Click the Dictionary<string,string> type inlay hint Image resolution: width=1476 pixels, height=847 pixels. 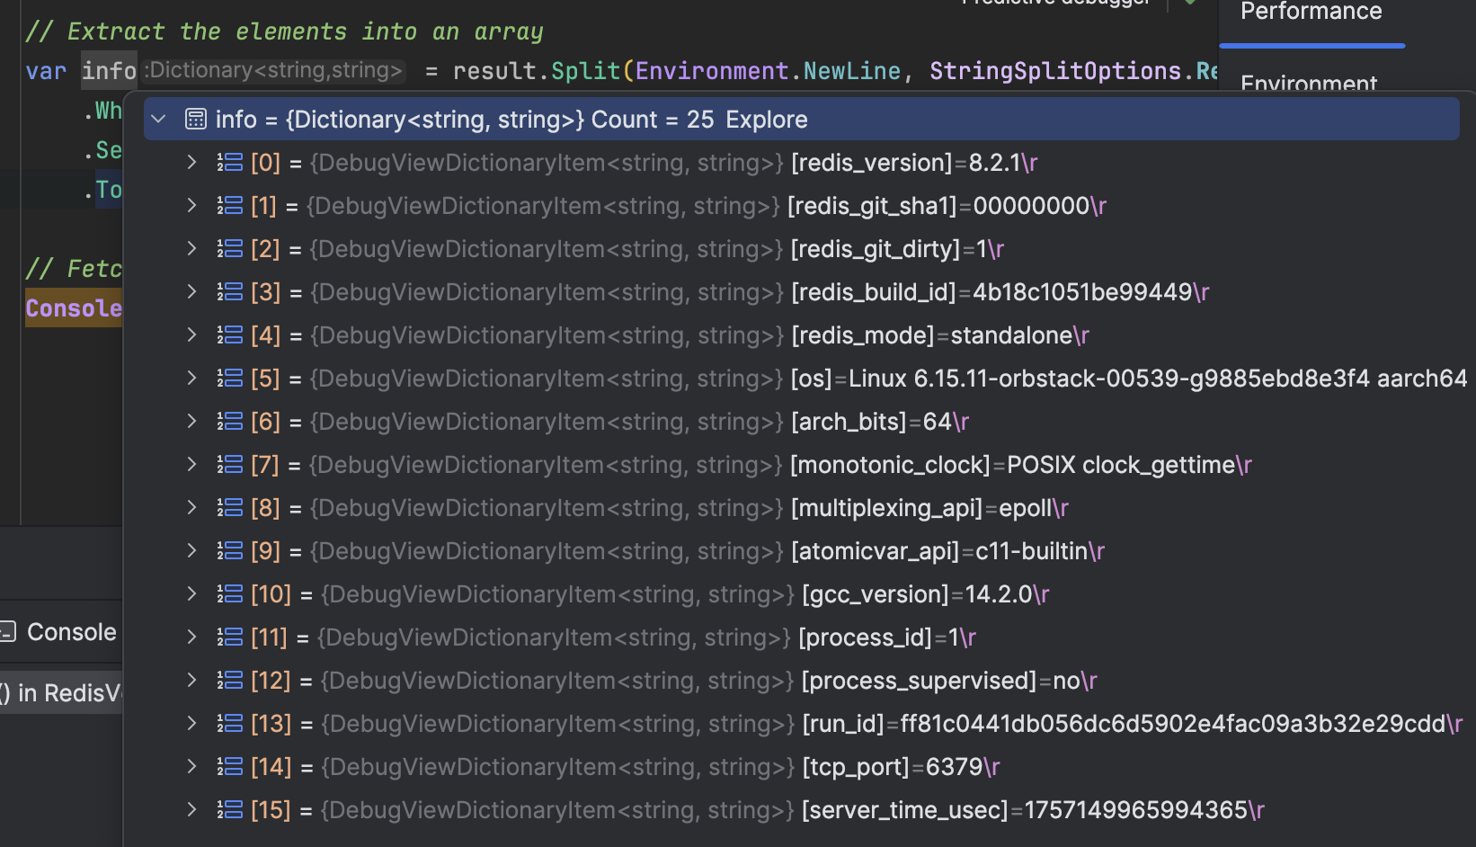point(274,71)
